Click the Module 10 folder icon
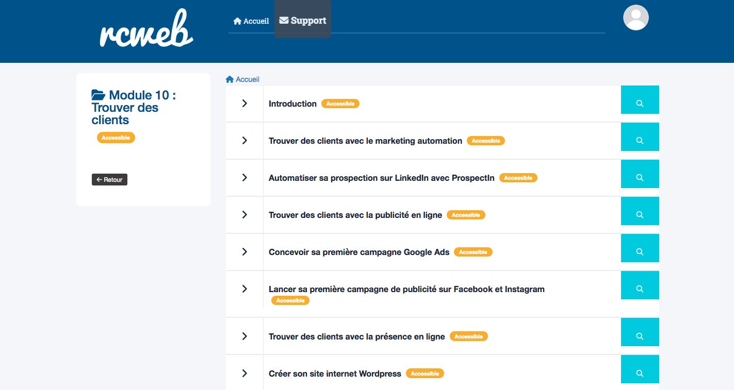The height and width of the screenshot is (390, 734). pos(99,95)
